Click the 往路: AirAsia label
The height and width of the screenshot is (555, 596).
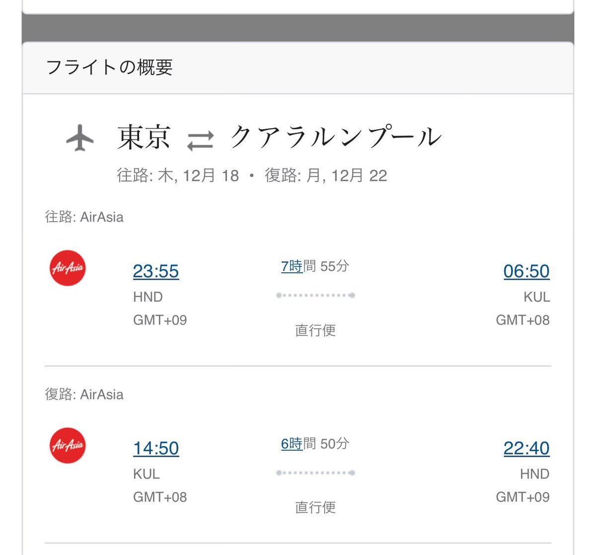point(84,217)
